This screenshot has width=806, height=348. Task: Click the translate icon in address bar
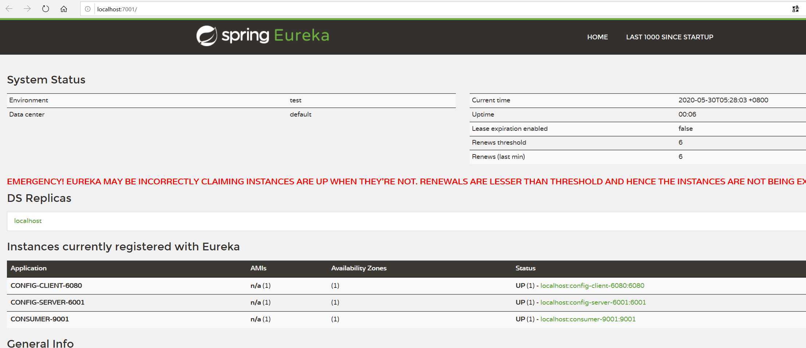click(x=795, y=9)
